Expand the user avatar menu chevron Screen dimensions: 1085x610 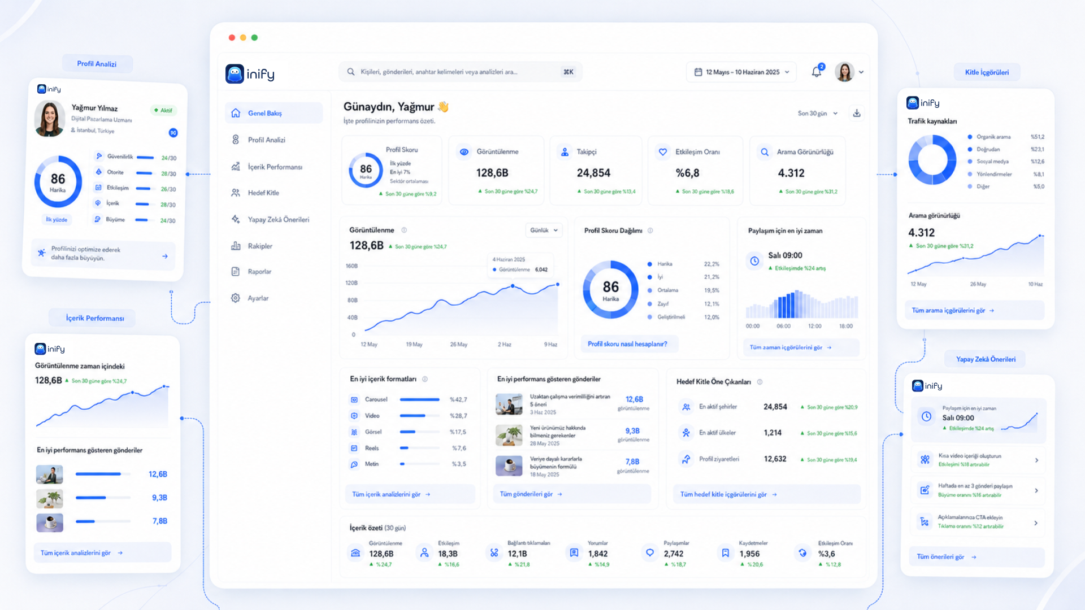pos(861,72)
